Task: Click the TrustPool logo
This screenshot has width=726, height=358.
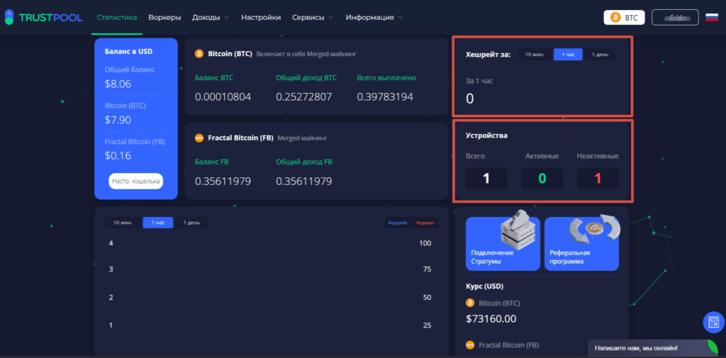Action: [43, 17]
